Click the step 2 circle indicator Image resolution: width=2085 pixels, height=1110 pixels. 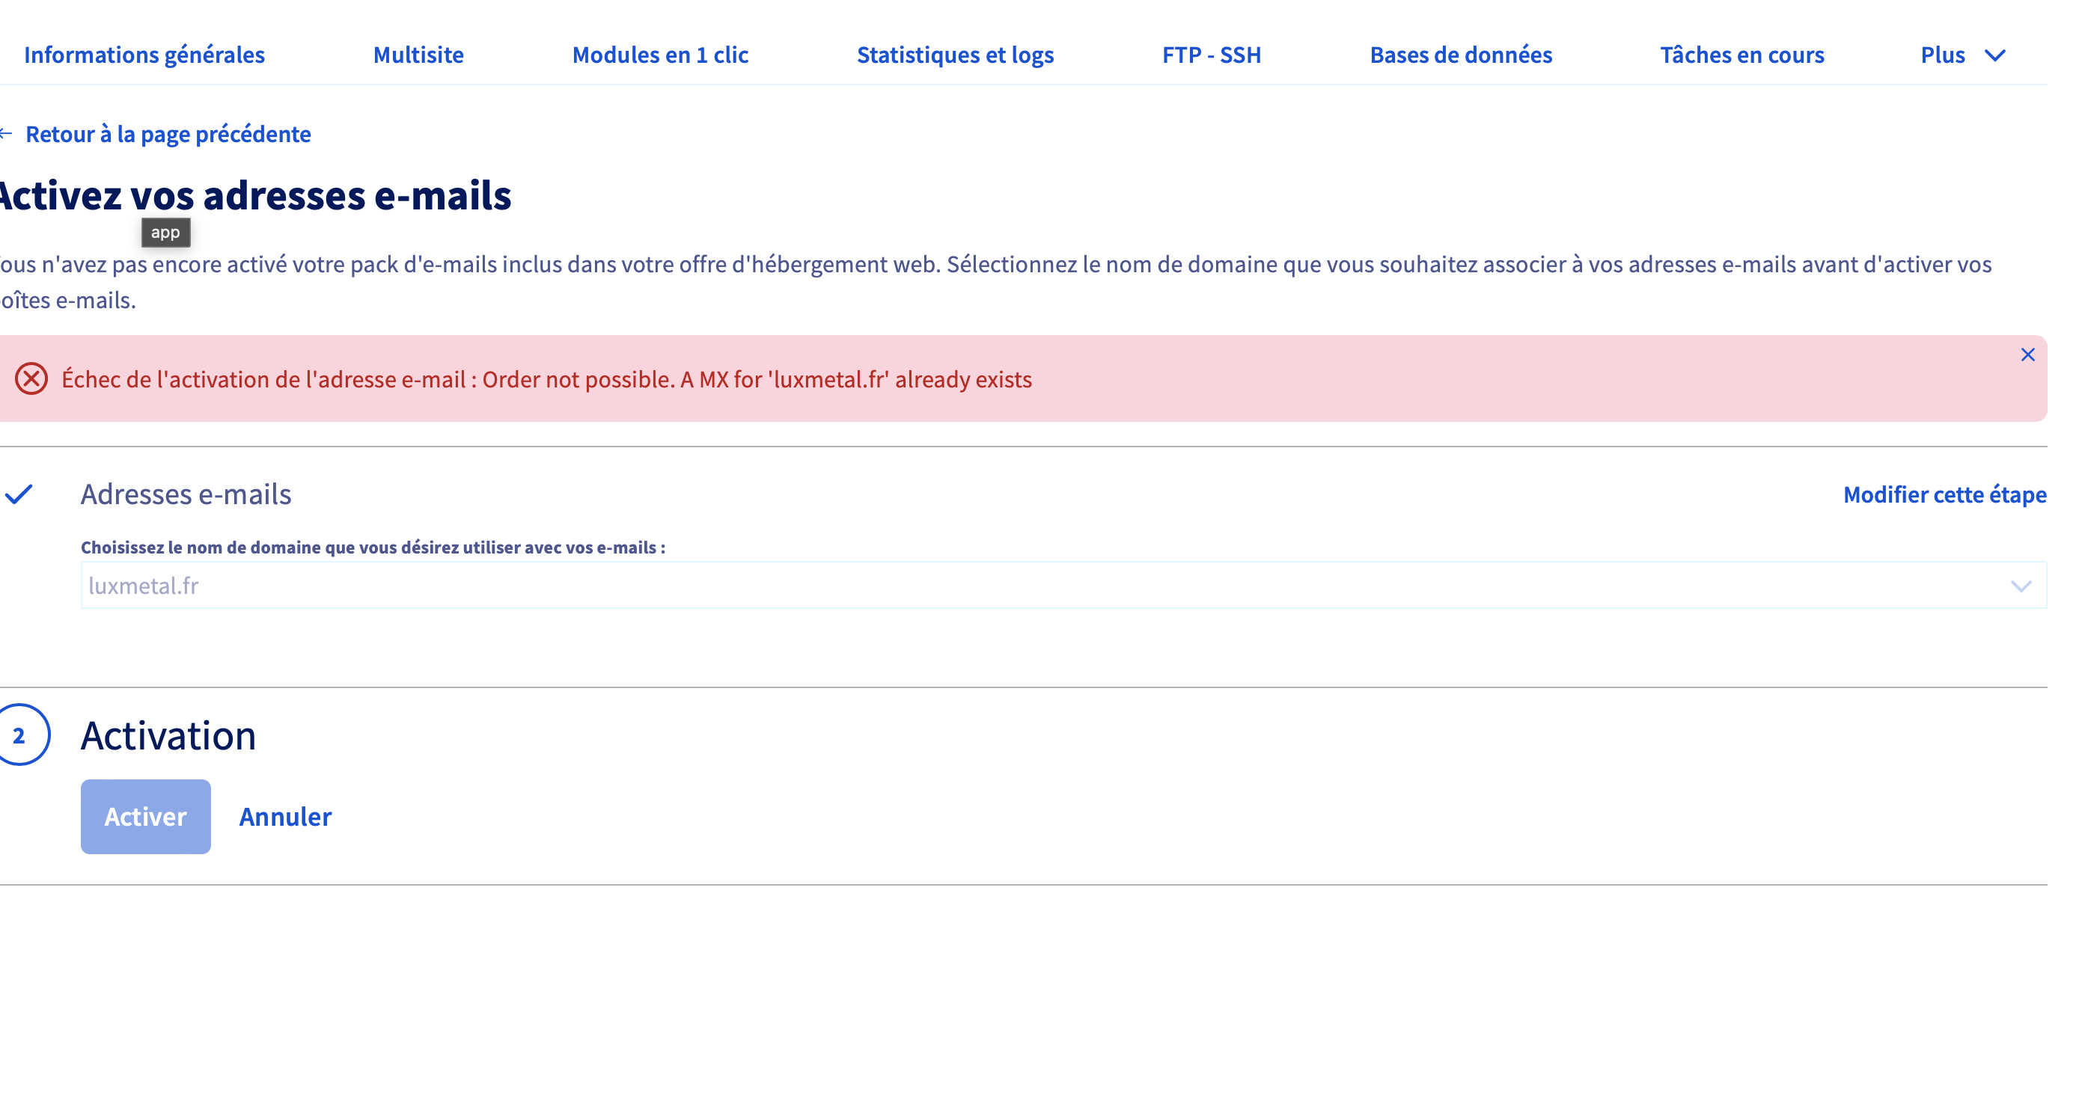(x=19, y=735)
